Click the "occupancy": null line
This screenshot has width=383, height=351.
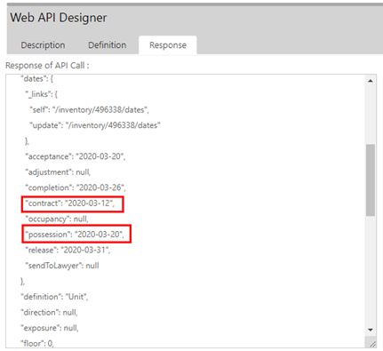[x=57, y=219]
